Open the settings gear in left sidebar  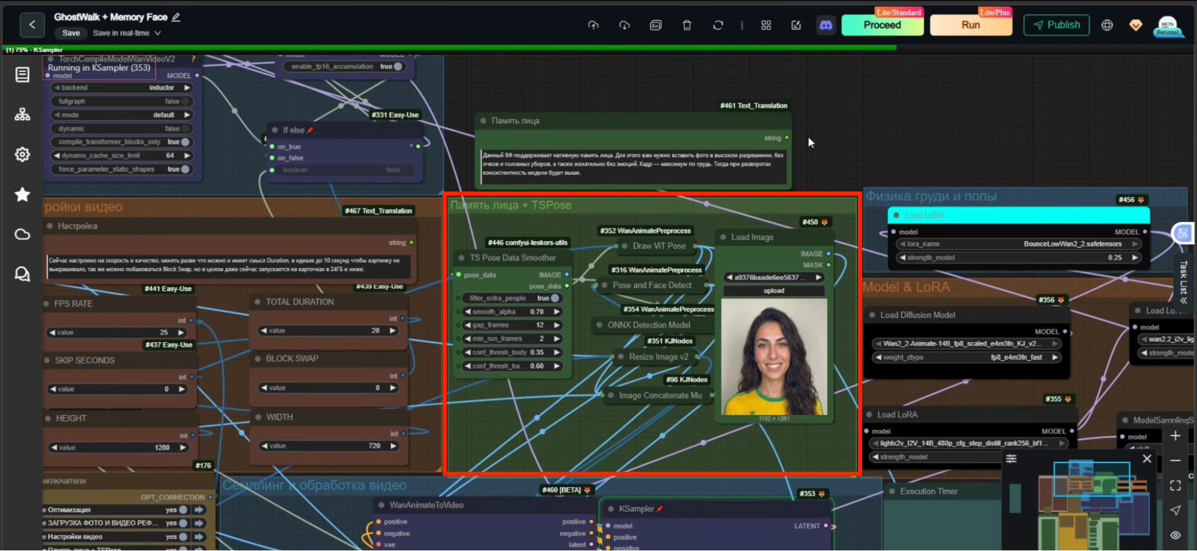click(22, 154)
